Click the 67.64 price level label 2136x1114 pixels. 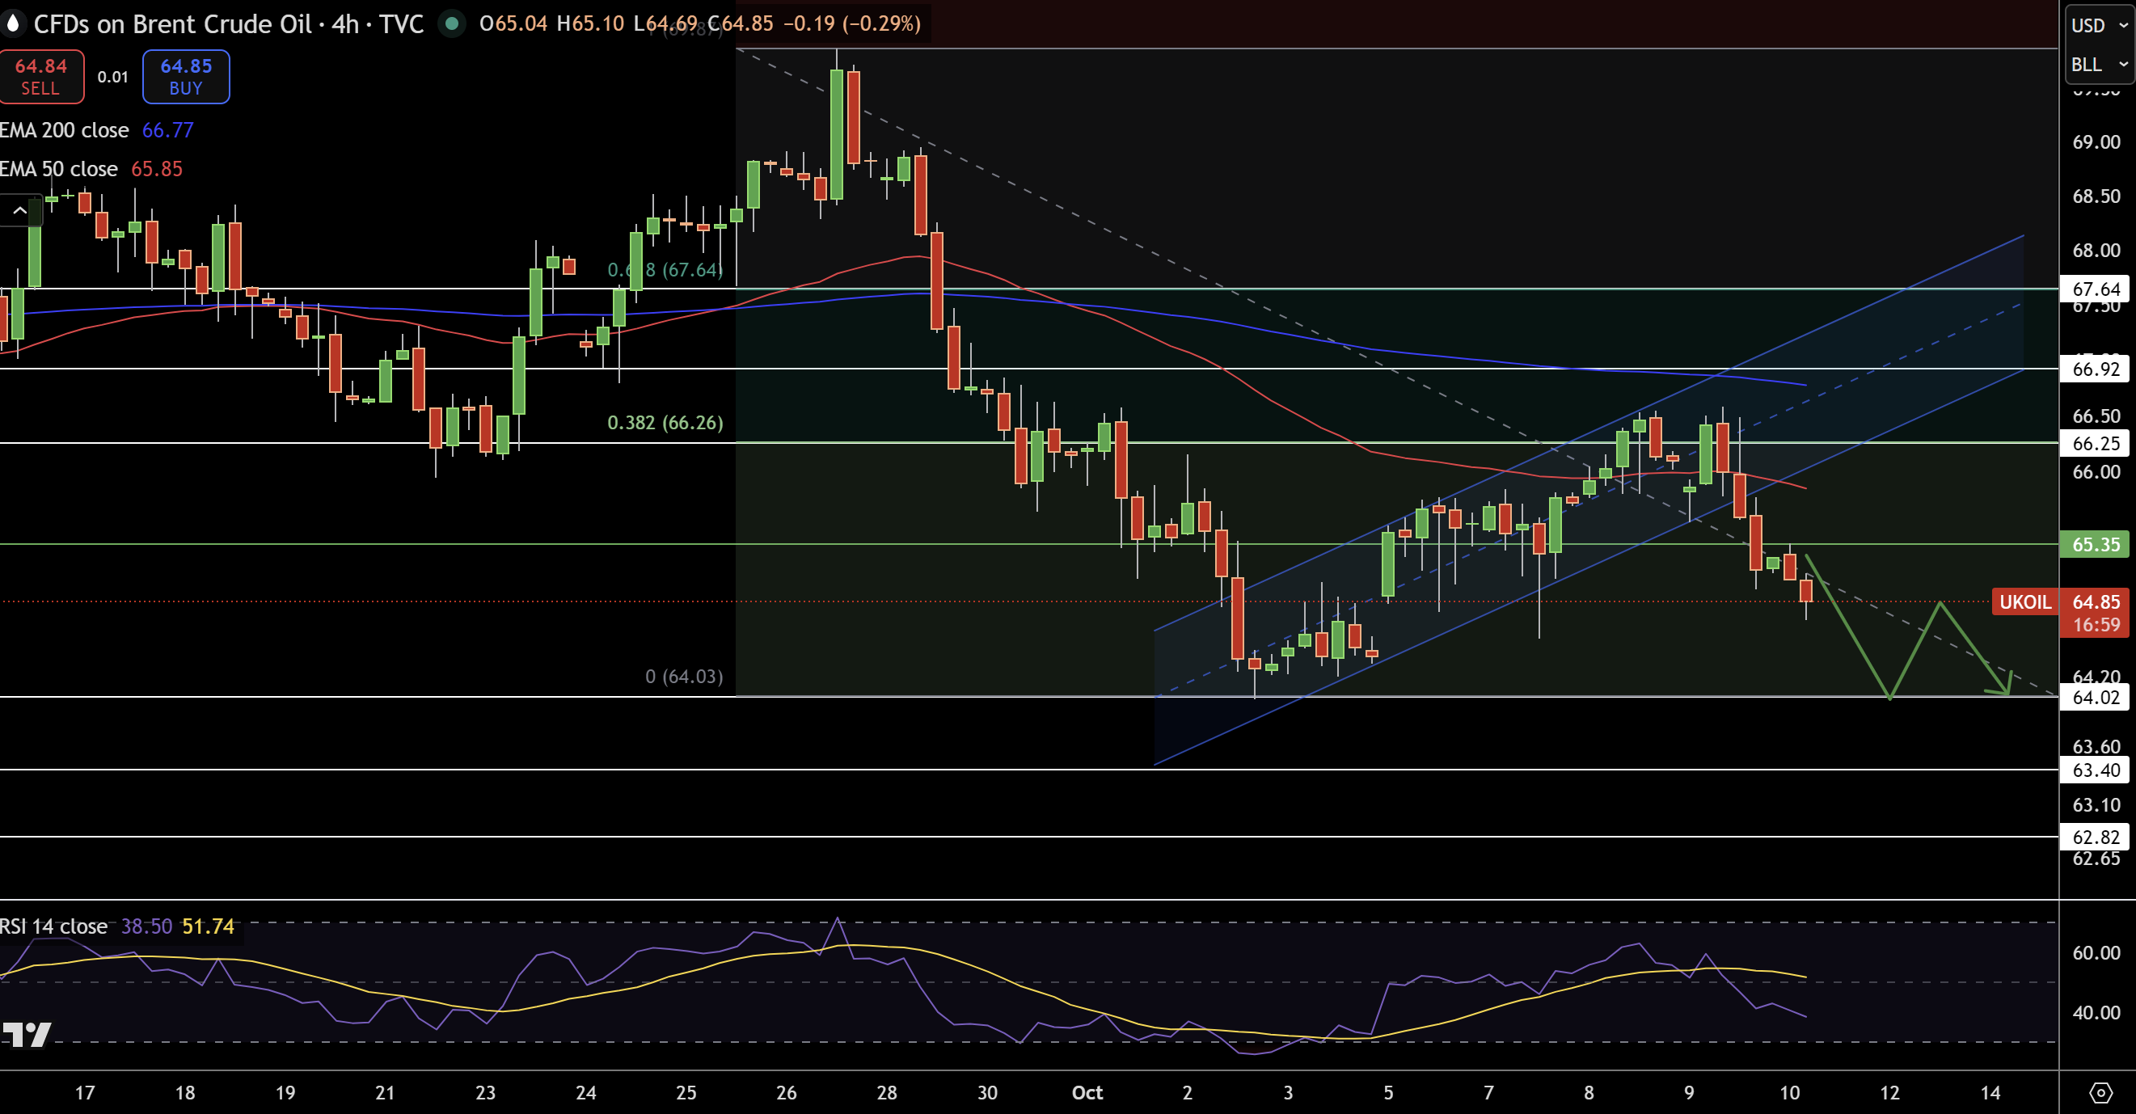tap(2096, 289)
